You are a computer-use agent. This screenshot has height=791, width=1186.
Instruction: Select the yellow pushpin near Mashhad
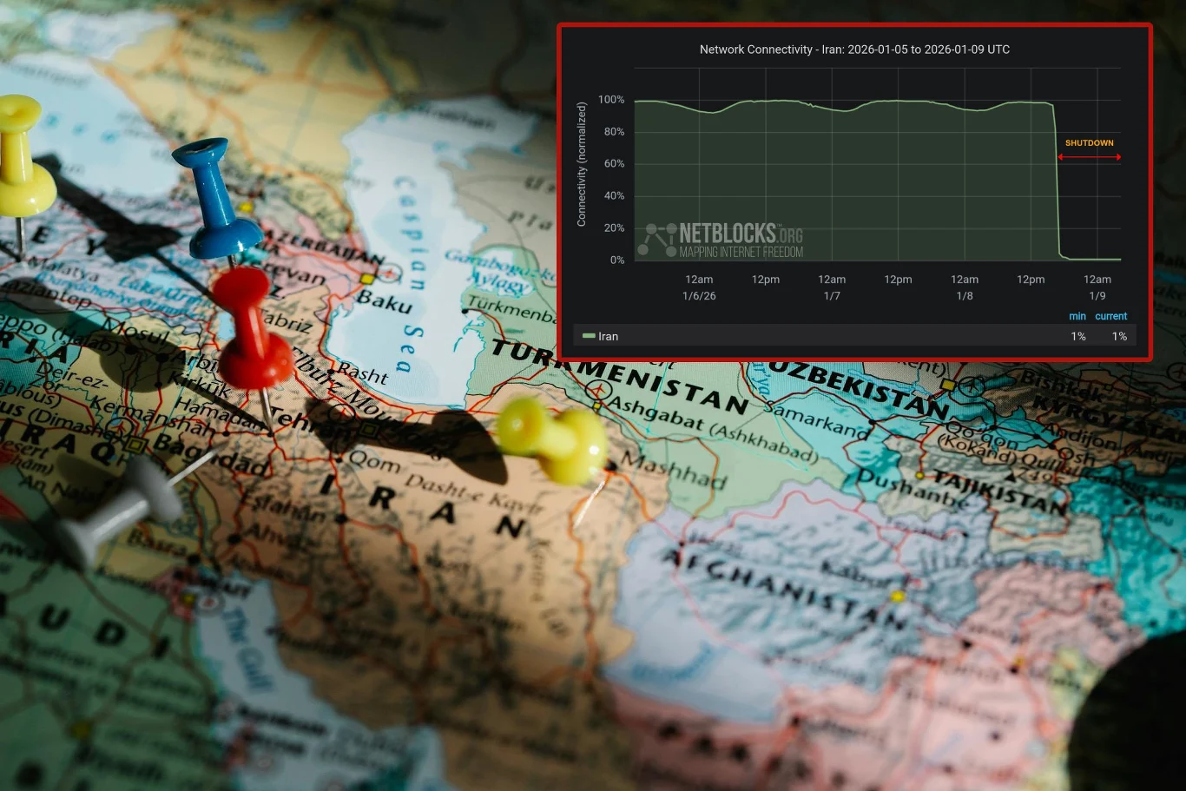click(x=554, y=438)
